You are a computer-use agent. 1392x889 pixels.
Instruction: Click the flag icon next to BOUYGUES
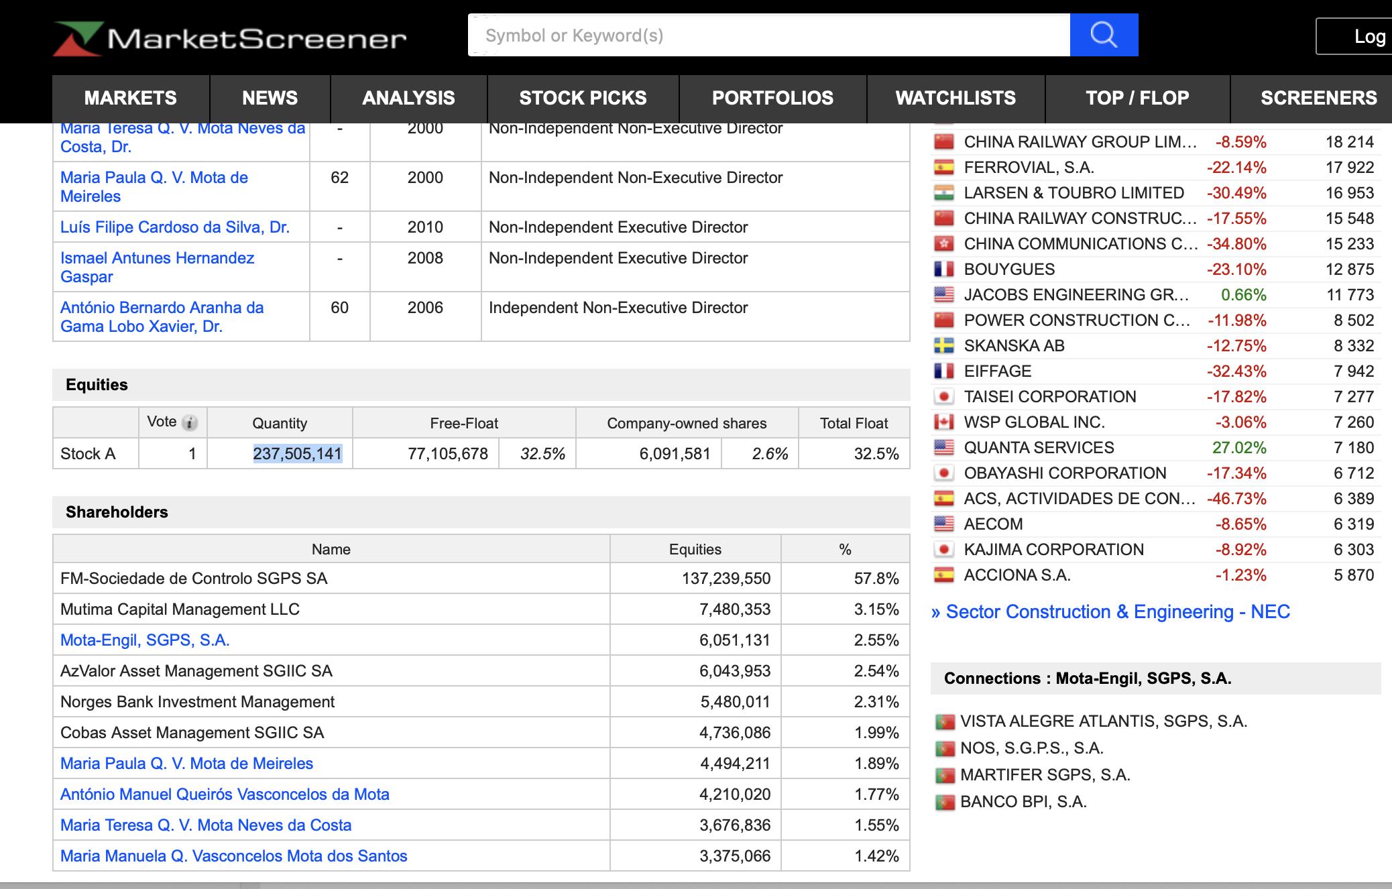click(943, 270)
